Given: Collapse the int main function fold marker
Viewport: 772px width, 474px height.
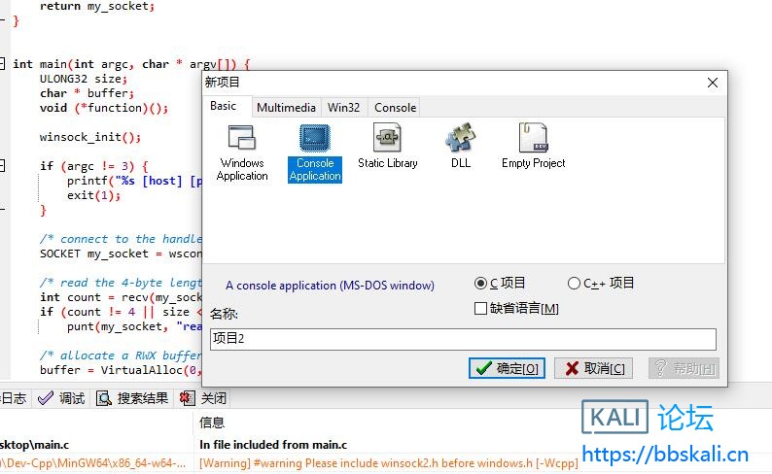Looking at the screenshot, I should pos(3,64).
